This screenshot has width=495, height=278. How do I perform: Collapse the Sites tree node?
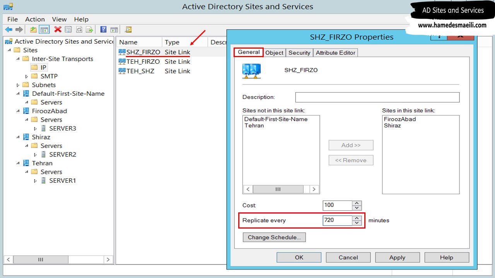tap(9, 50)
